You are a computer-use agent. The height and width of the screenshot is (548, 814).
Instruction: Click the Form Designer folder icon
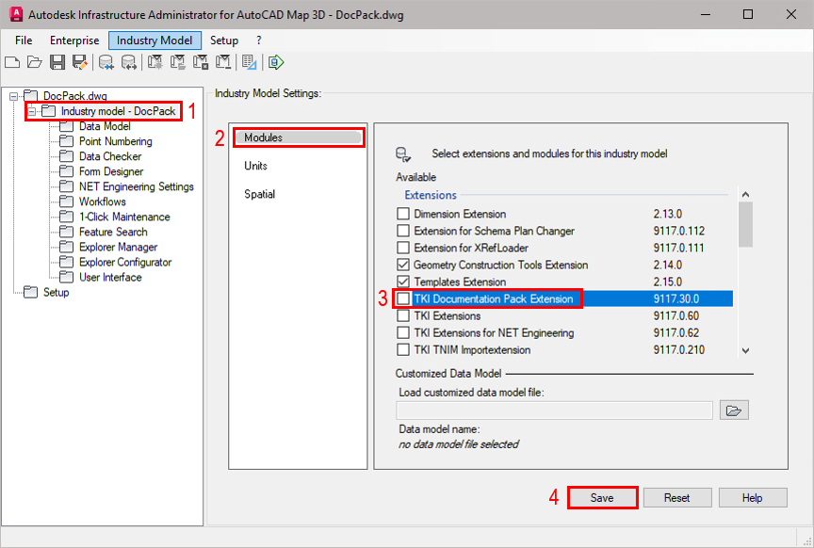tap(67, 171)
